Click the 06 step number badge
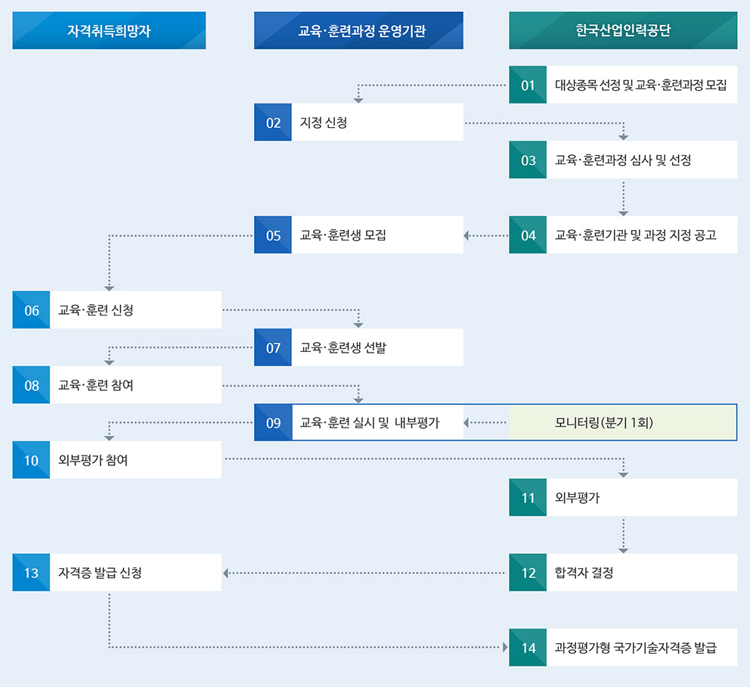The height and width of the screenshot is (687, 750). (x=31, y=309)
